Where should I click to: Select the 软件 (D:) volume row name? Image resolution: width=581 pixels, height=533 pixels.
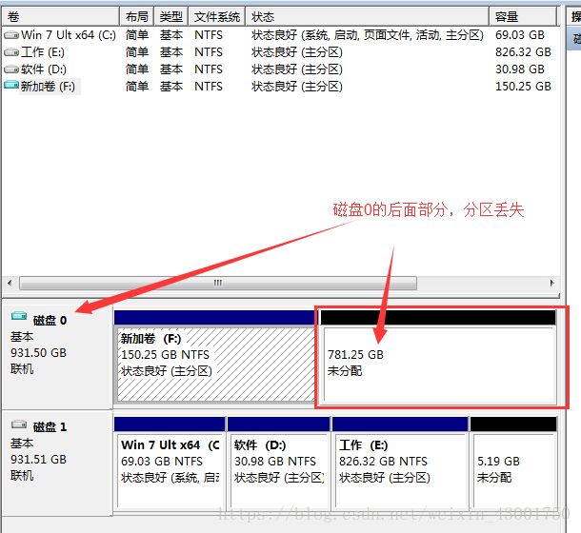(44, 69)
